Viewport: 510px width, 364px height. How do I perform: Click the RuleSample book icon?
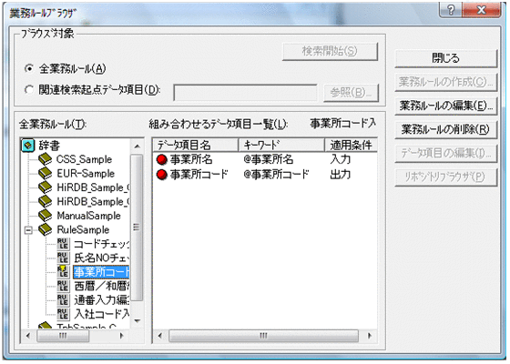click(x=45, y=229)
